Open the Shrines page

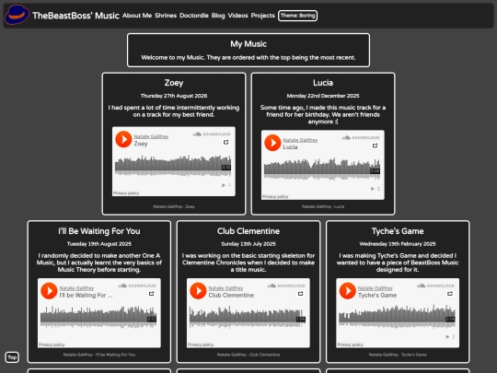click(166, 16)
